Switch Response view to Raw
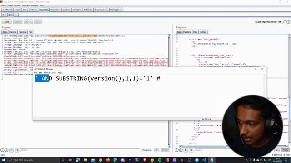The height and width of the screenshot is (163, 291). pos(179,32)
